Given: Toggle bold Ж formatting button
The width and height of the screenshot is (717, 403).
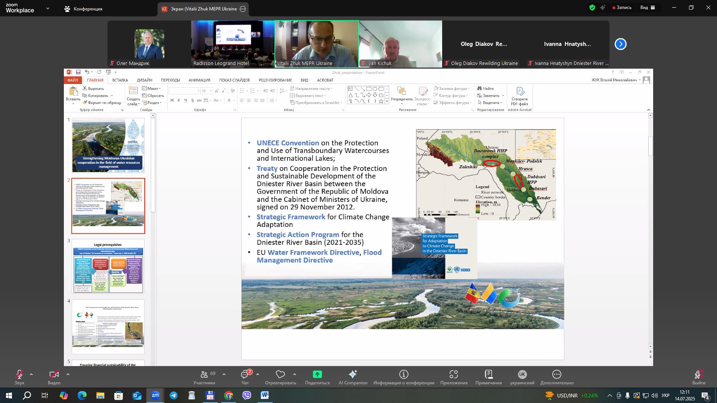Looking at the screenshot, I should pyautogui.click(x=172, y=100).
